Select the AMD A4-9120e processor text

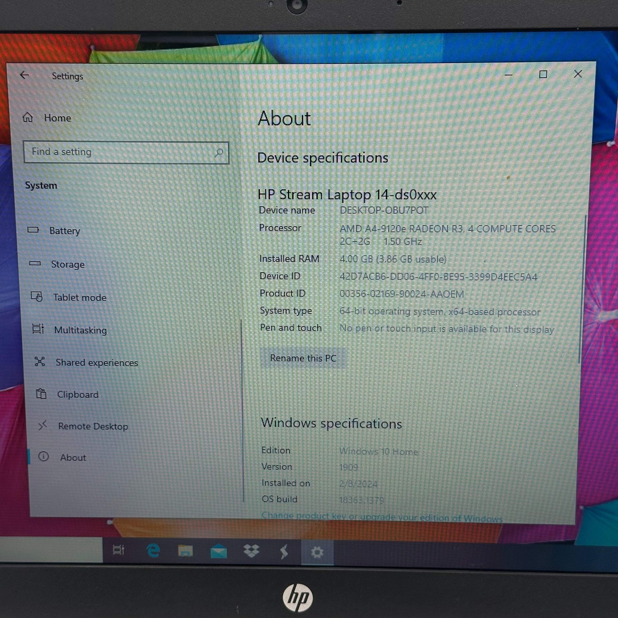click(448, 235)
